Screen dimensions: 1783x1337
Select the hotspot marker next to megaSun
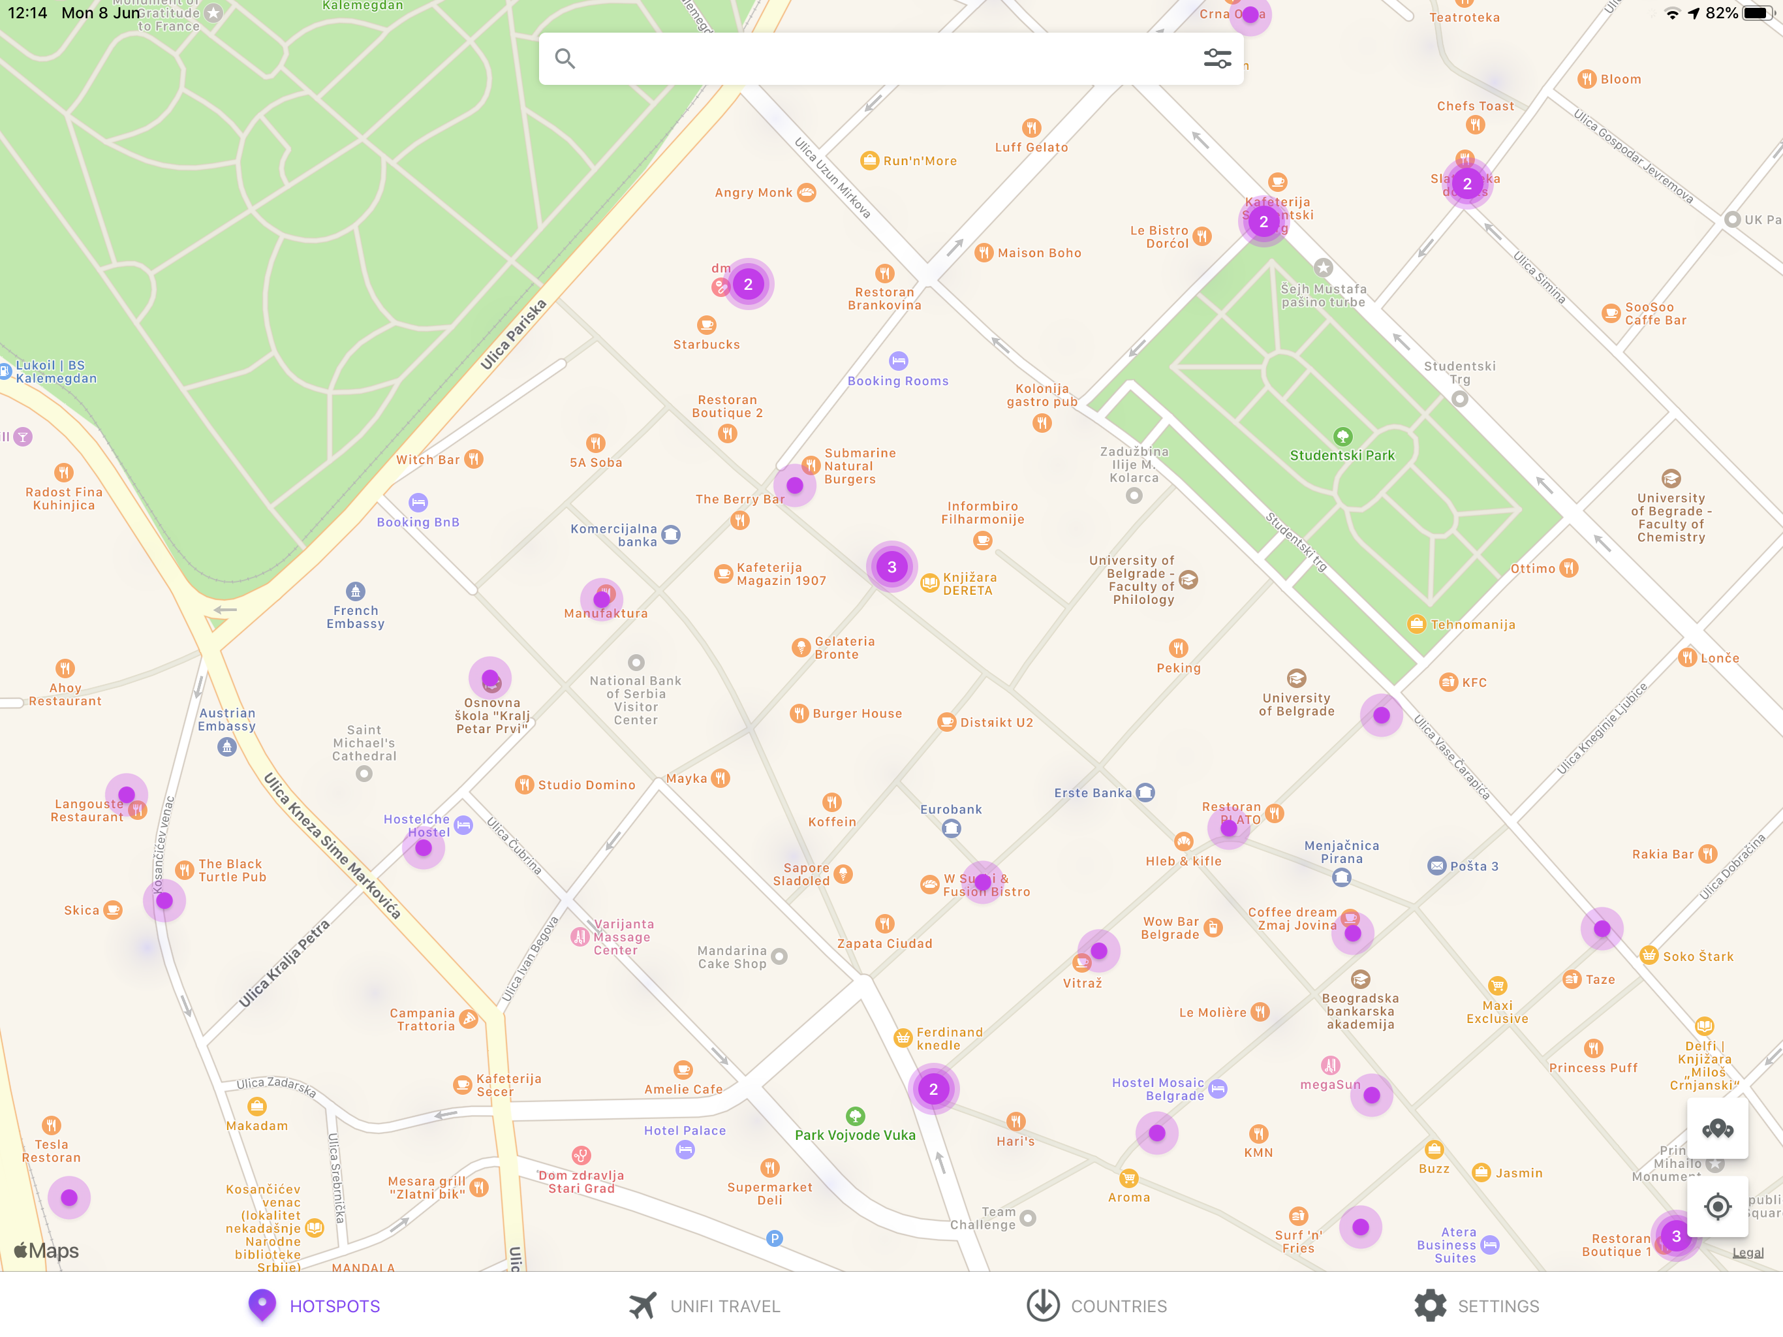pos(1372,1094)
